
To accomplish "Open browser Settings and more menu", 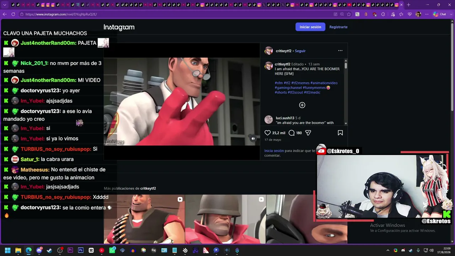I will 427,14.
